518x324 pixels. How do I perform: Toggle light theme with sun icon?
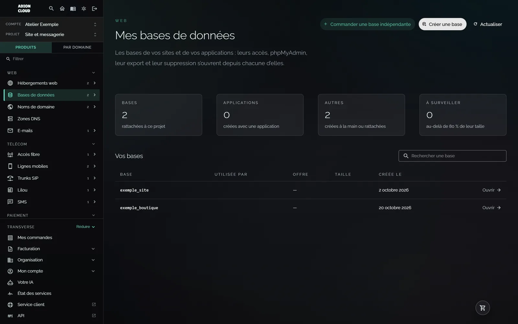[x=84, y=9]
